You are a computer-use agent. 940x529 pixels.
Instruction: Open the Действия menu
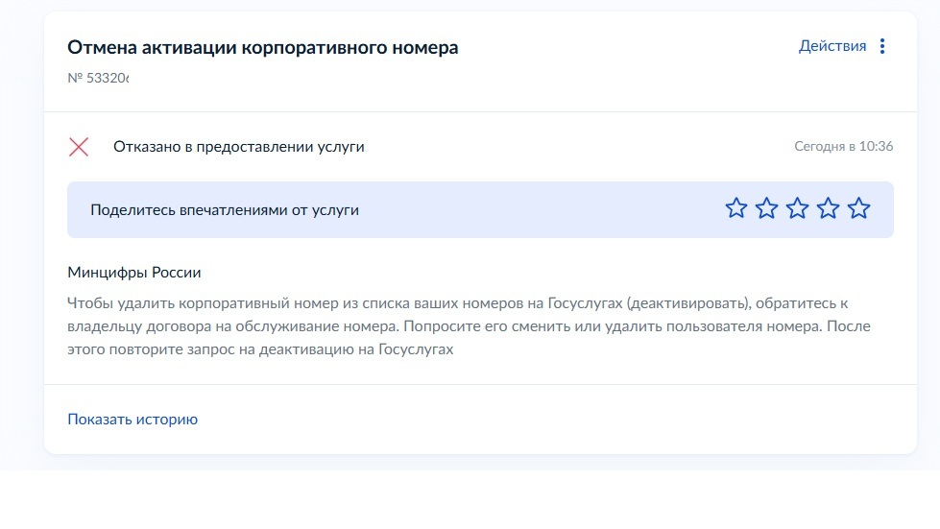[832, 46]
